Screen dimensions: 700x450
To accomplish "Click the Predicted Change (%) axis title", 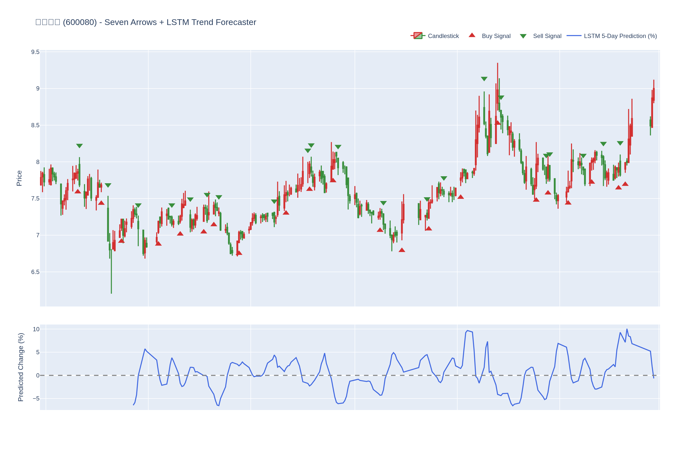I will click(20, 367).
